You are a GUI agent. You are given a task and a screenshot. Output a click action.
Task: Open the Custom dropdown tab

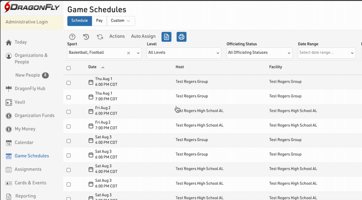[x=121, y=21]
